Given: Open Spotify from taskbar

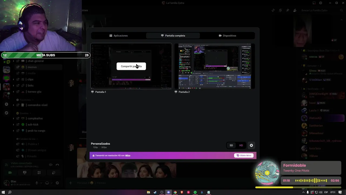Looking at the screenshot, I should [x=195, y=192].
